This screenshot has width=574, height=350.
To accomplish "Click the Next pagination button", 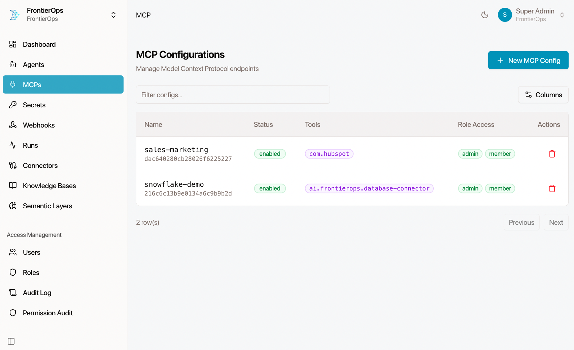I will 555,222.
